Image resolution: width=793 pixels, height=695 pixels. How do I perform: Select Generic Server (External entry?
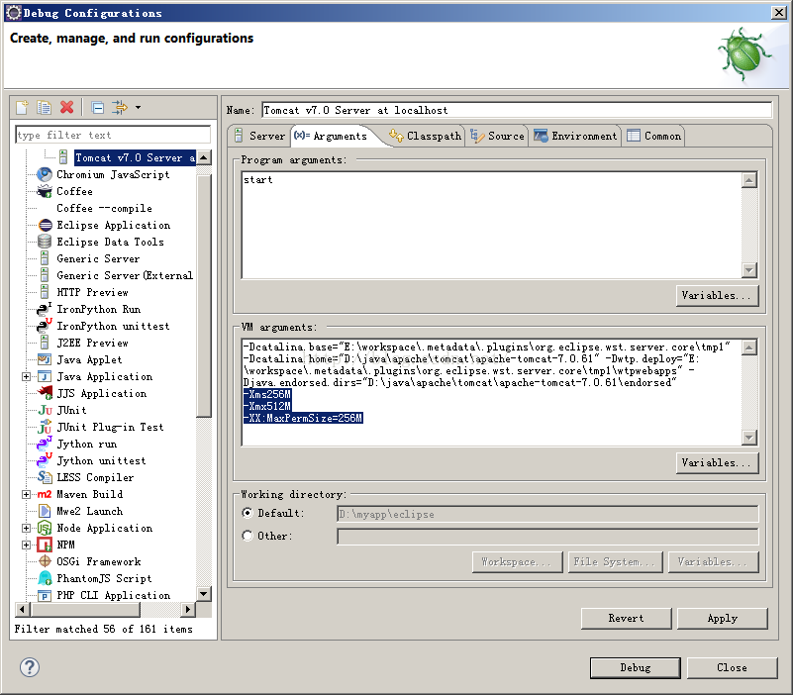pos(125,275)
